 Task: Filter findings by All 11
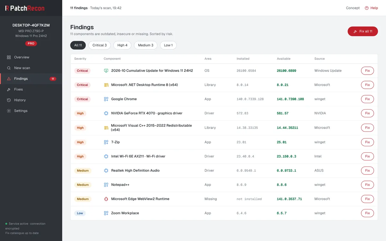[78, 45]
